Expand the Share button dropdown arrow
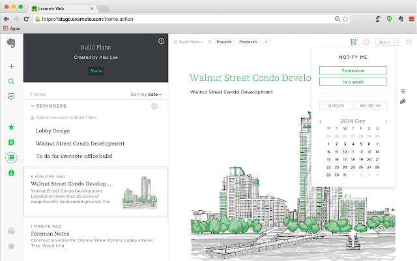417x261 pixels. tap(395, 42)
